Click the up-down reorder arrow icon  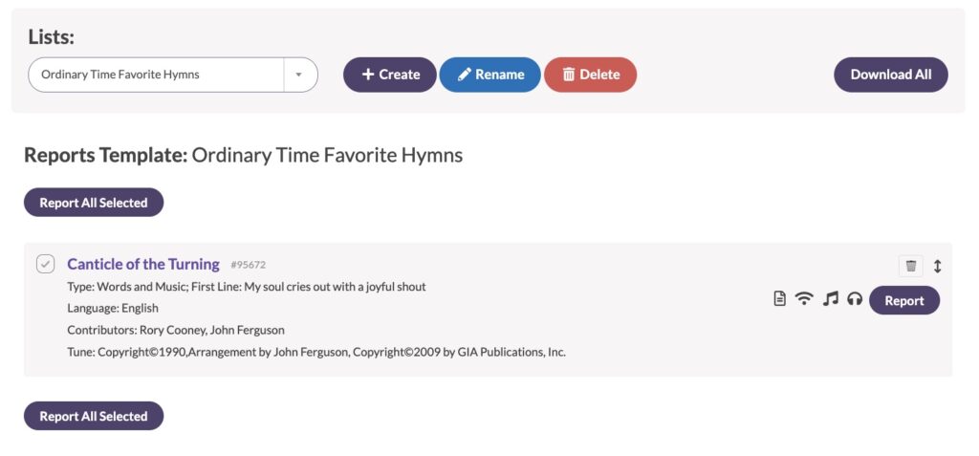click(x=937, y=266)
